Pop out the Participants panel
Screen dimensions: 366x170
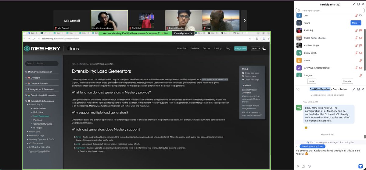[358, 4]
